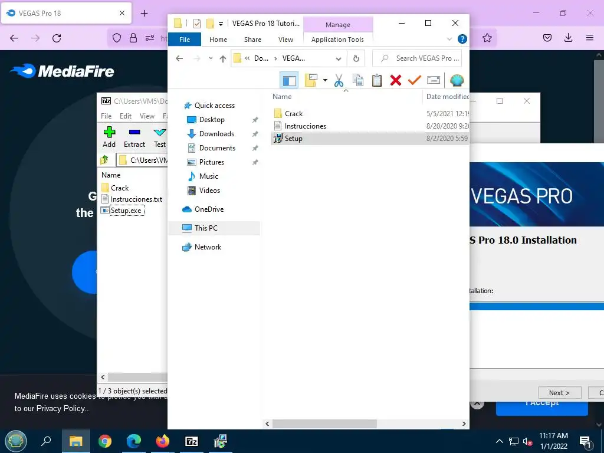Close the VEGAS Pro 18 browser tab
604x453 pixels.
click(122, 13)
